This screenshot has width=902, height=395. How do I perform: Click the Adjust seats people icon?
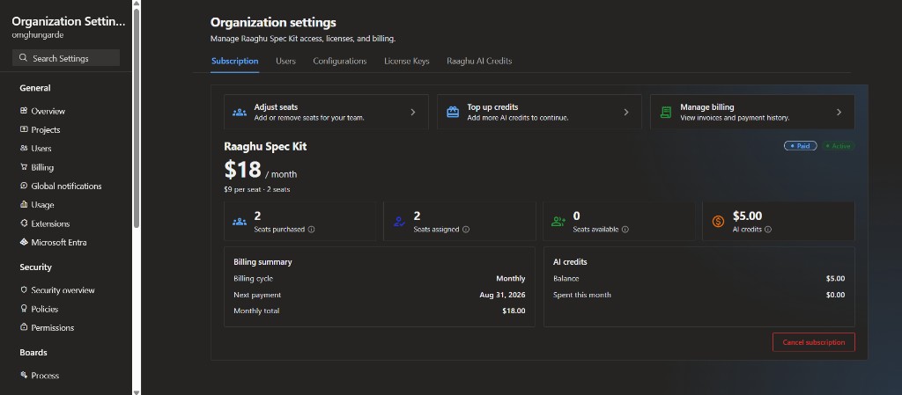tap(240, 112)
